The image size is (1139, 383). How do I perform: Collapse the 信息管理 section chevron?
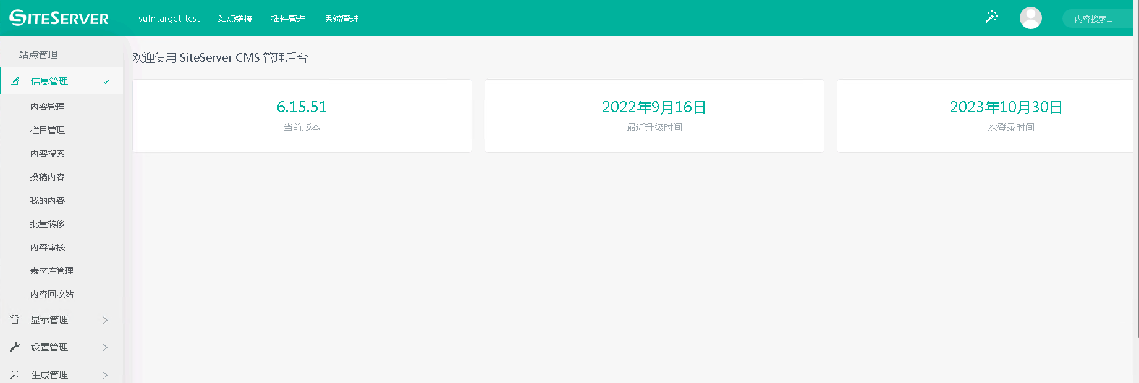[x=106, y=81]
